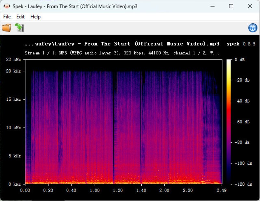Maximize the Spek window
Viewport: 260px width, 201px height.
coord(231,6)
